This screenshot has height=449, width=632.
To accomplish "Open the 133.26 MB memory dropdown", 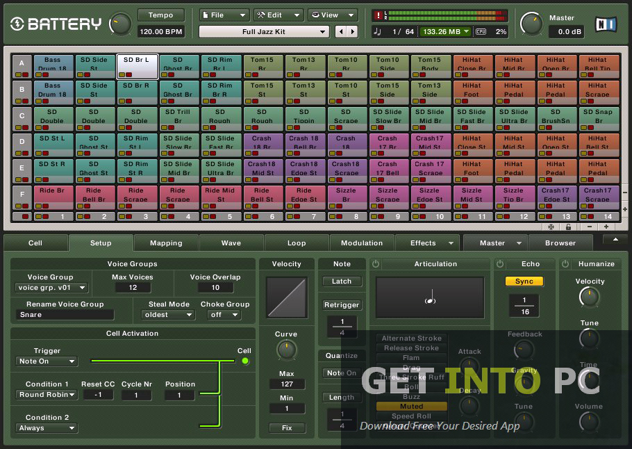I will tap(445, 31).
